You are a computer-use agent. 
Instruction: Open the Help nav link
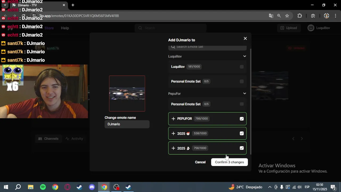(65, 28)
